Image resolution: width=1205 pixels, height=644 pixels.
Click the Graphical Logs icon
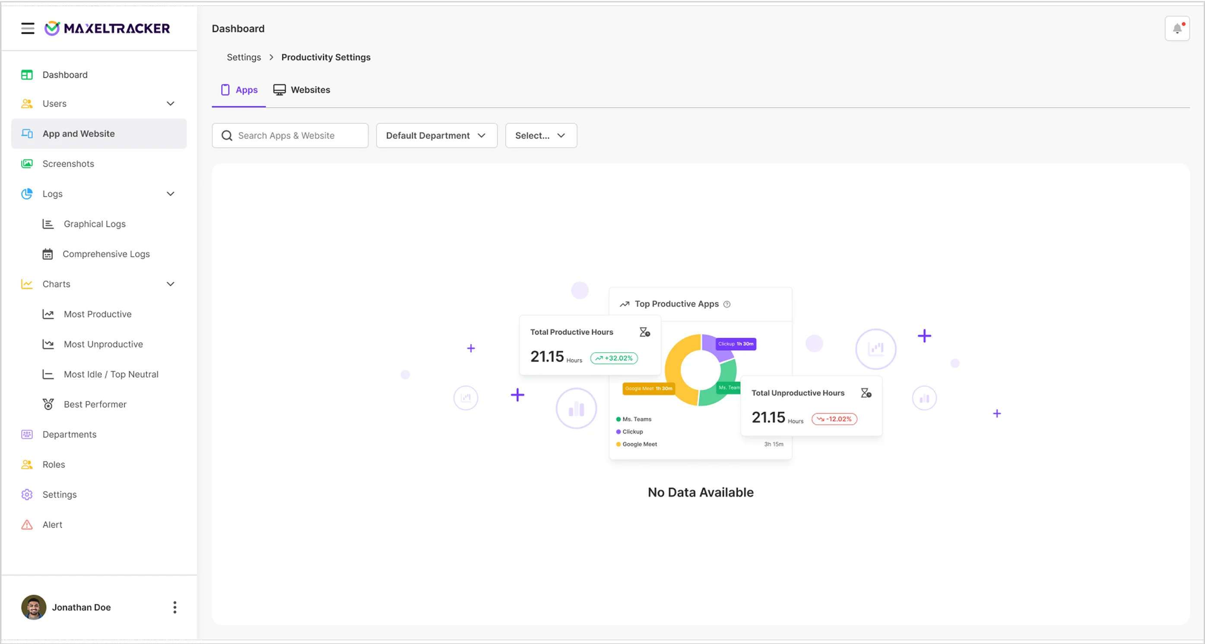tap(48, 224)
